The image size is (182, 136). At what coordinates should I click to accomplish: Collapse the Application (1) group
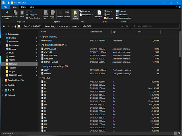tap(40, 37)
